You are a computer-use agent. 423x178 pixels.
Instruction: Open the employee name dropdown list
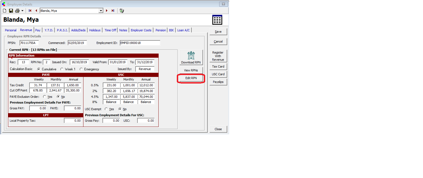[101, 11]
